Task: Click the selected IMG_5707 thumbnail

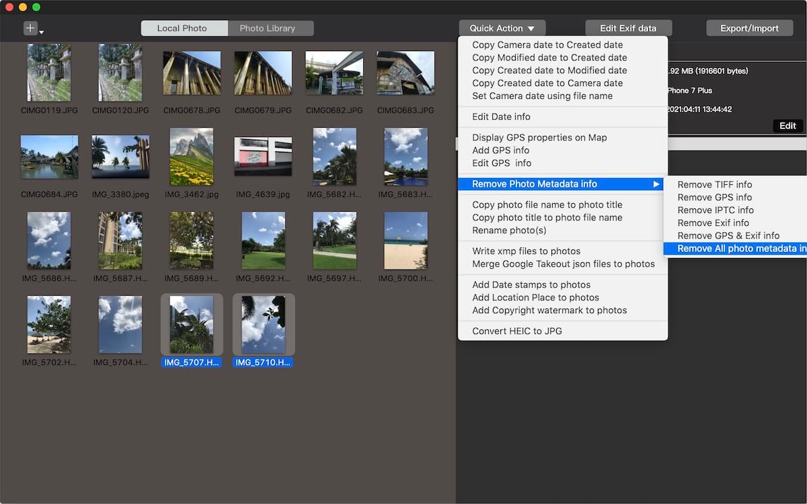Action: 192,325
